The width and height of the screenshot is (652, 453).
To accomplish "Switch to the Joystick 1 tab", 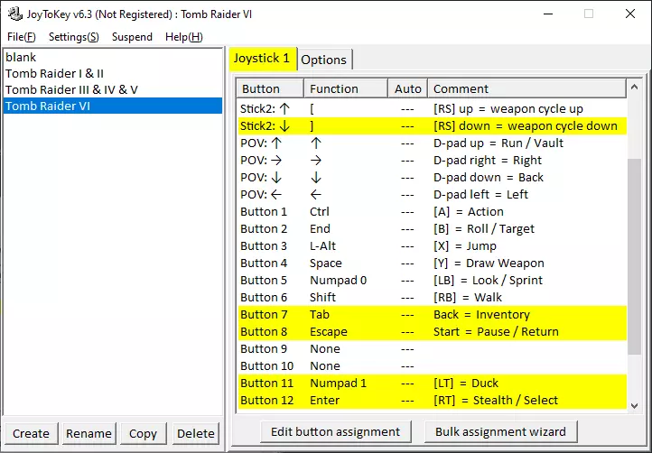I will point(262,58).
